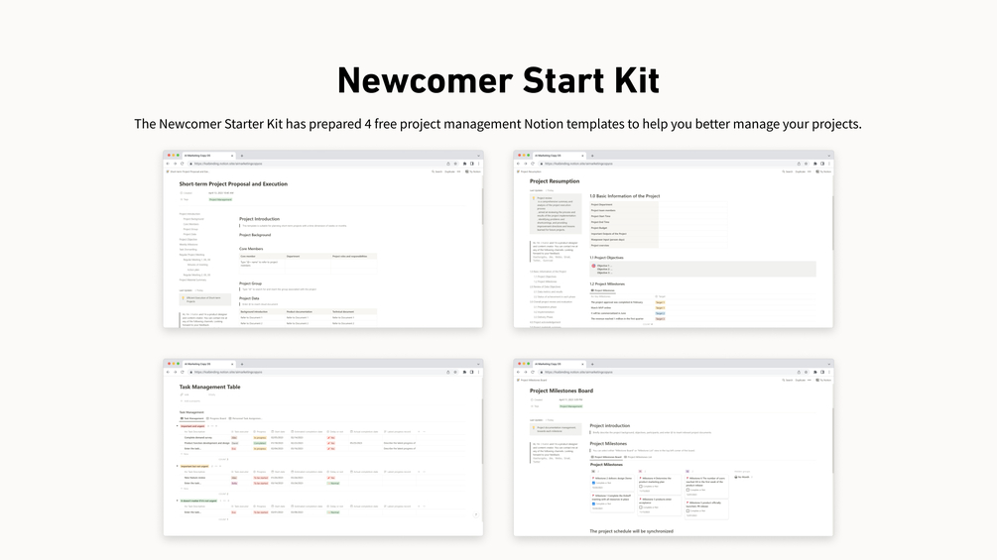The image size is (997, 560).
Task: Open a new tab in the Short-term Project Proposal window
Action: pyautogui.click(x=242, y=156)
